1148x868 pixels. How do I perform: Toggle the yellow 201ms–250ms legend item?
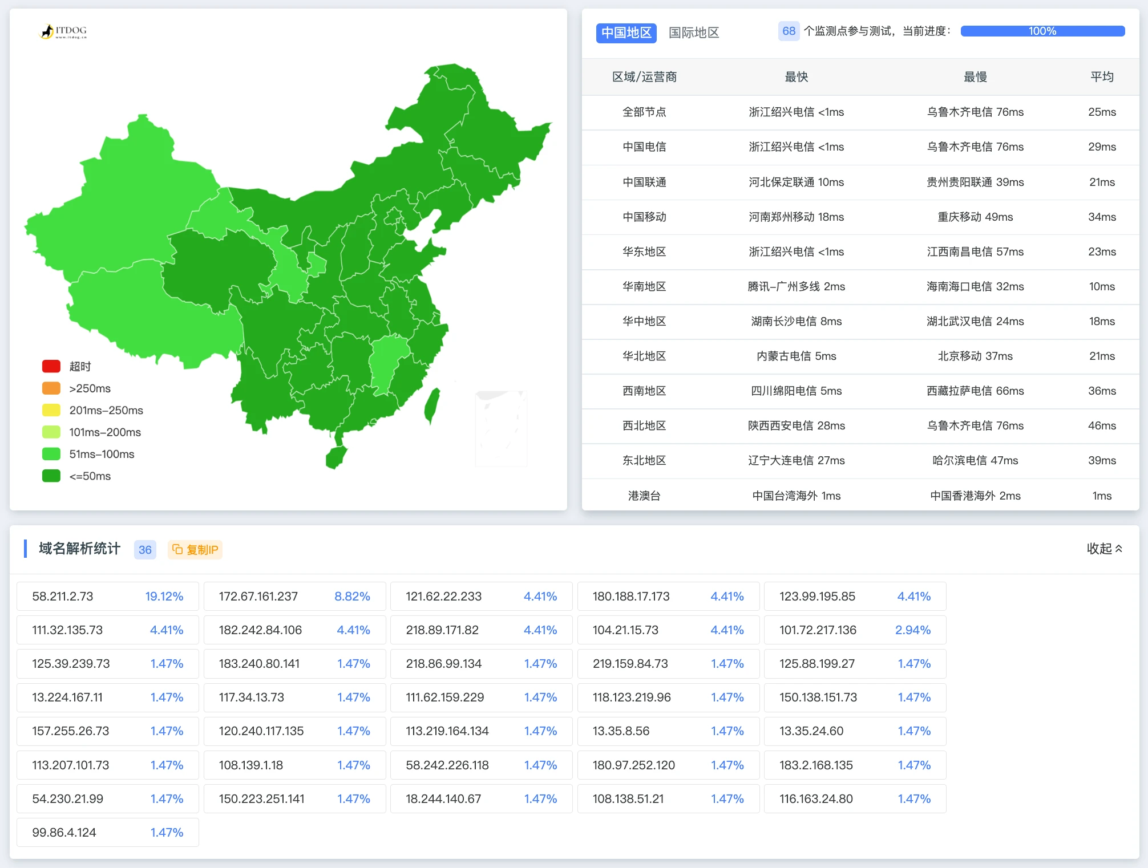[51, 410]
